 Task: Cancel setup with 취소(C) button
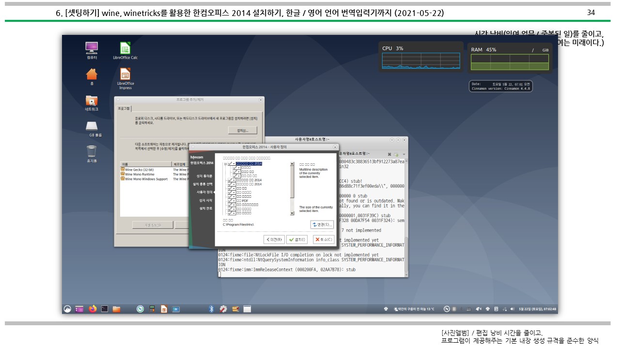click(x=324, y=239)
